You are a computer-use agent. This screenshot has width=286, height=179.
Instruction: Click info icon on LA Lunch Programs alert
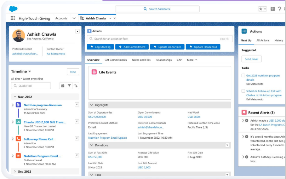pyautogui.click(x=247, y=121)
